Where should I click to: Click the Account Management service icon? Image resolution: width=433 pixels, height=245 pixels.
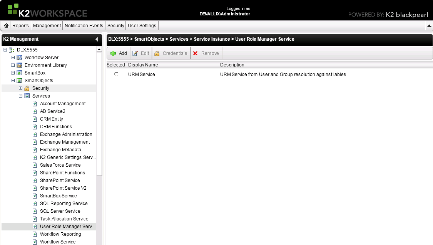pyautogui.click(x=35, y=104)
